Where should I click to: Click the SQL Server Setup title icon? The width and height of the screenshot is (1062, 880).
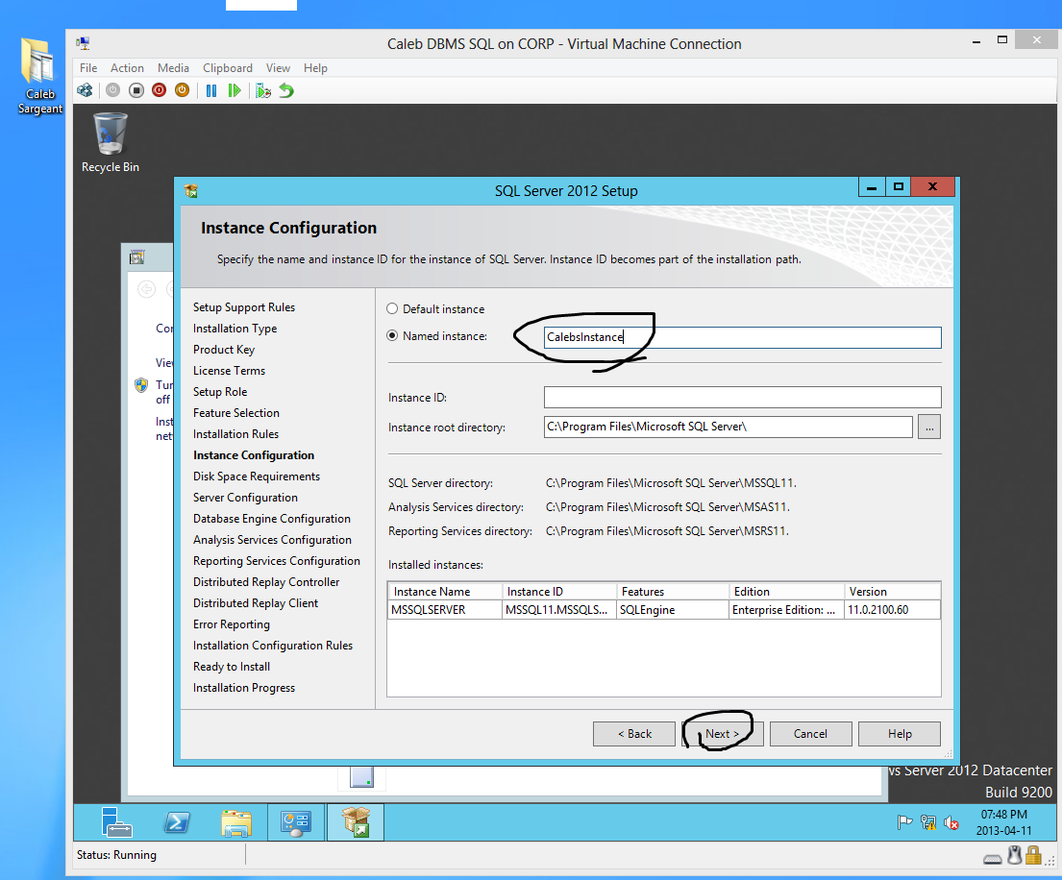(x=191, y=191)
